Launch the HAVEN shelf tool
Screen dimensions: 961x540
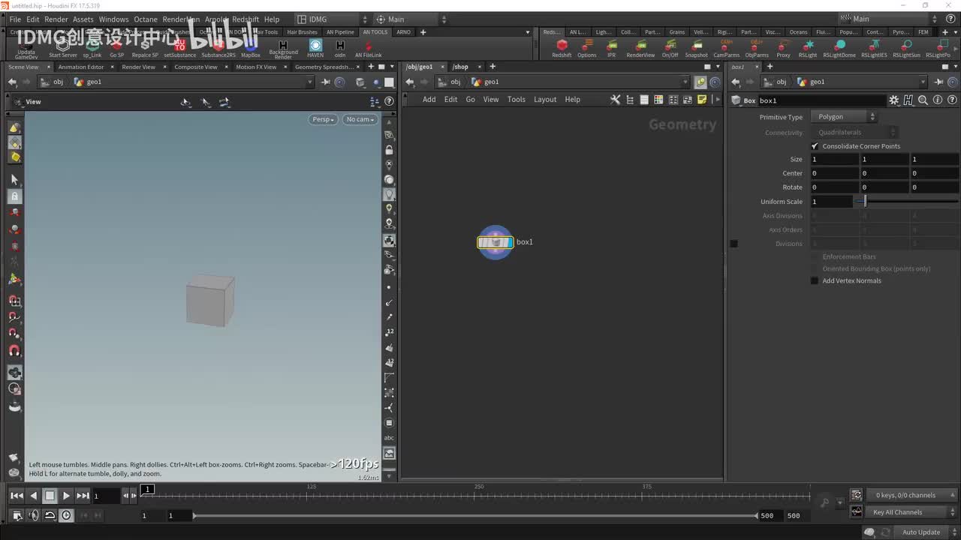click(x=315, y=45)
